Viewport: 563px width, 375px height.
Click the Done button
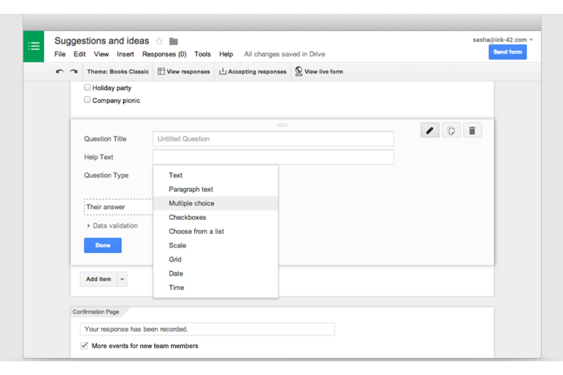coord(102,245)
